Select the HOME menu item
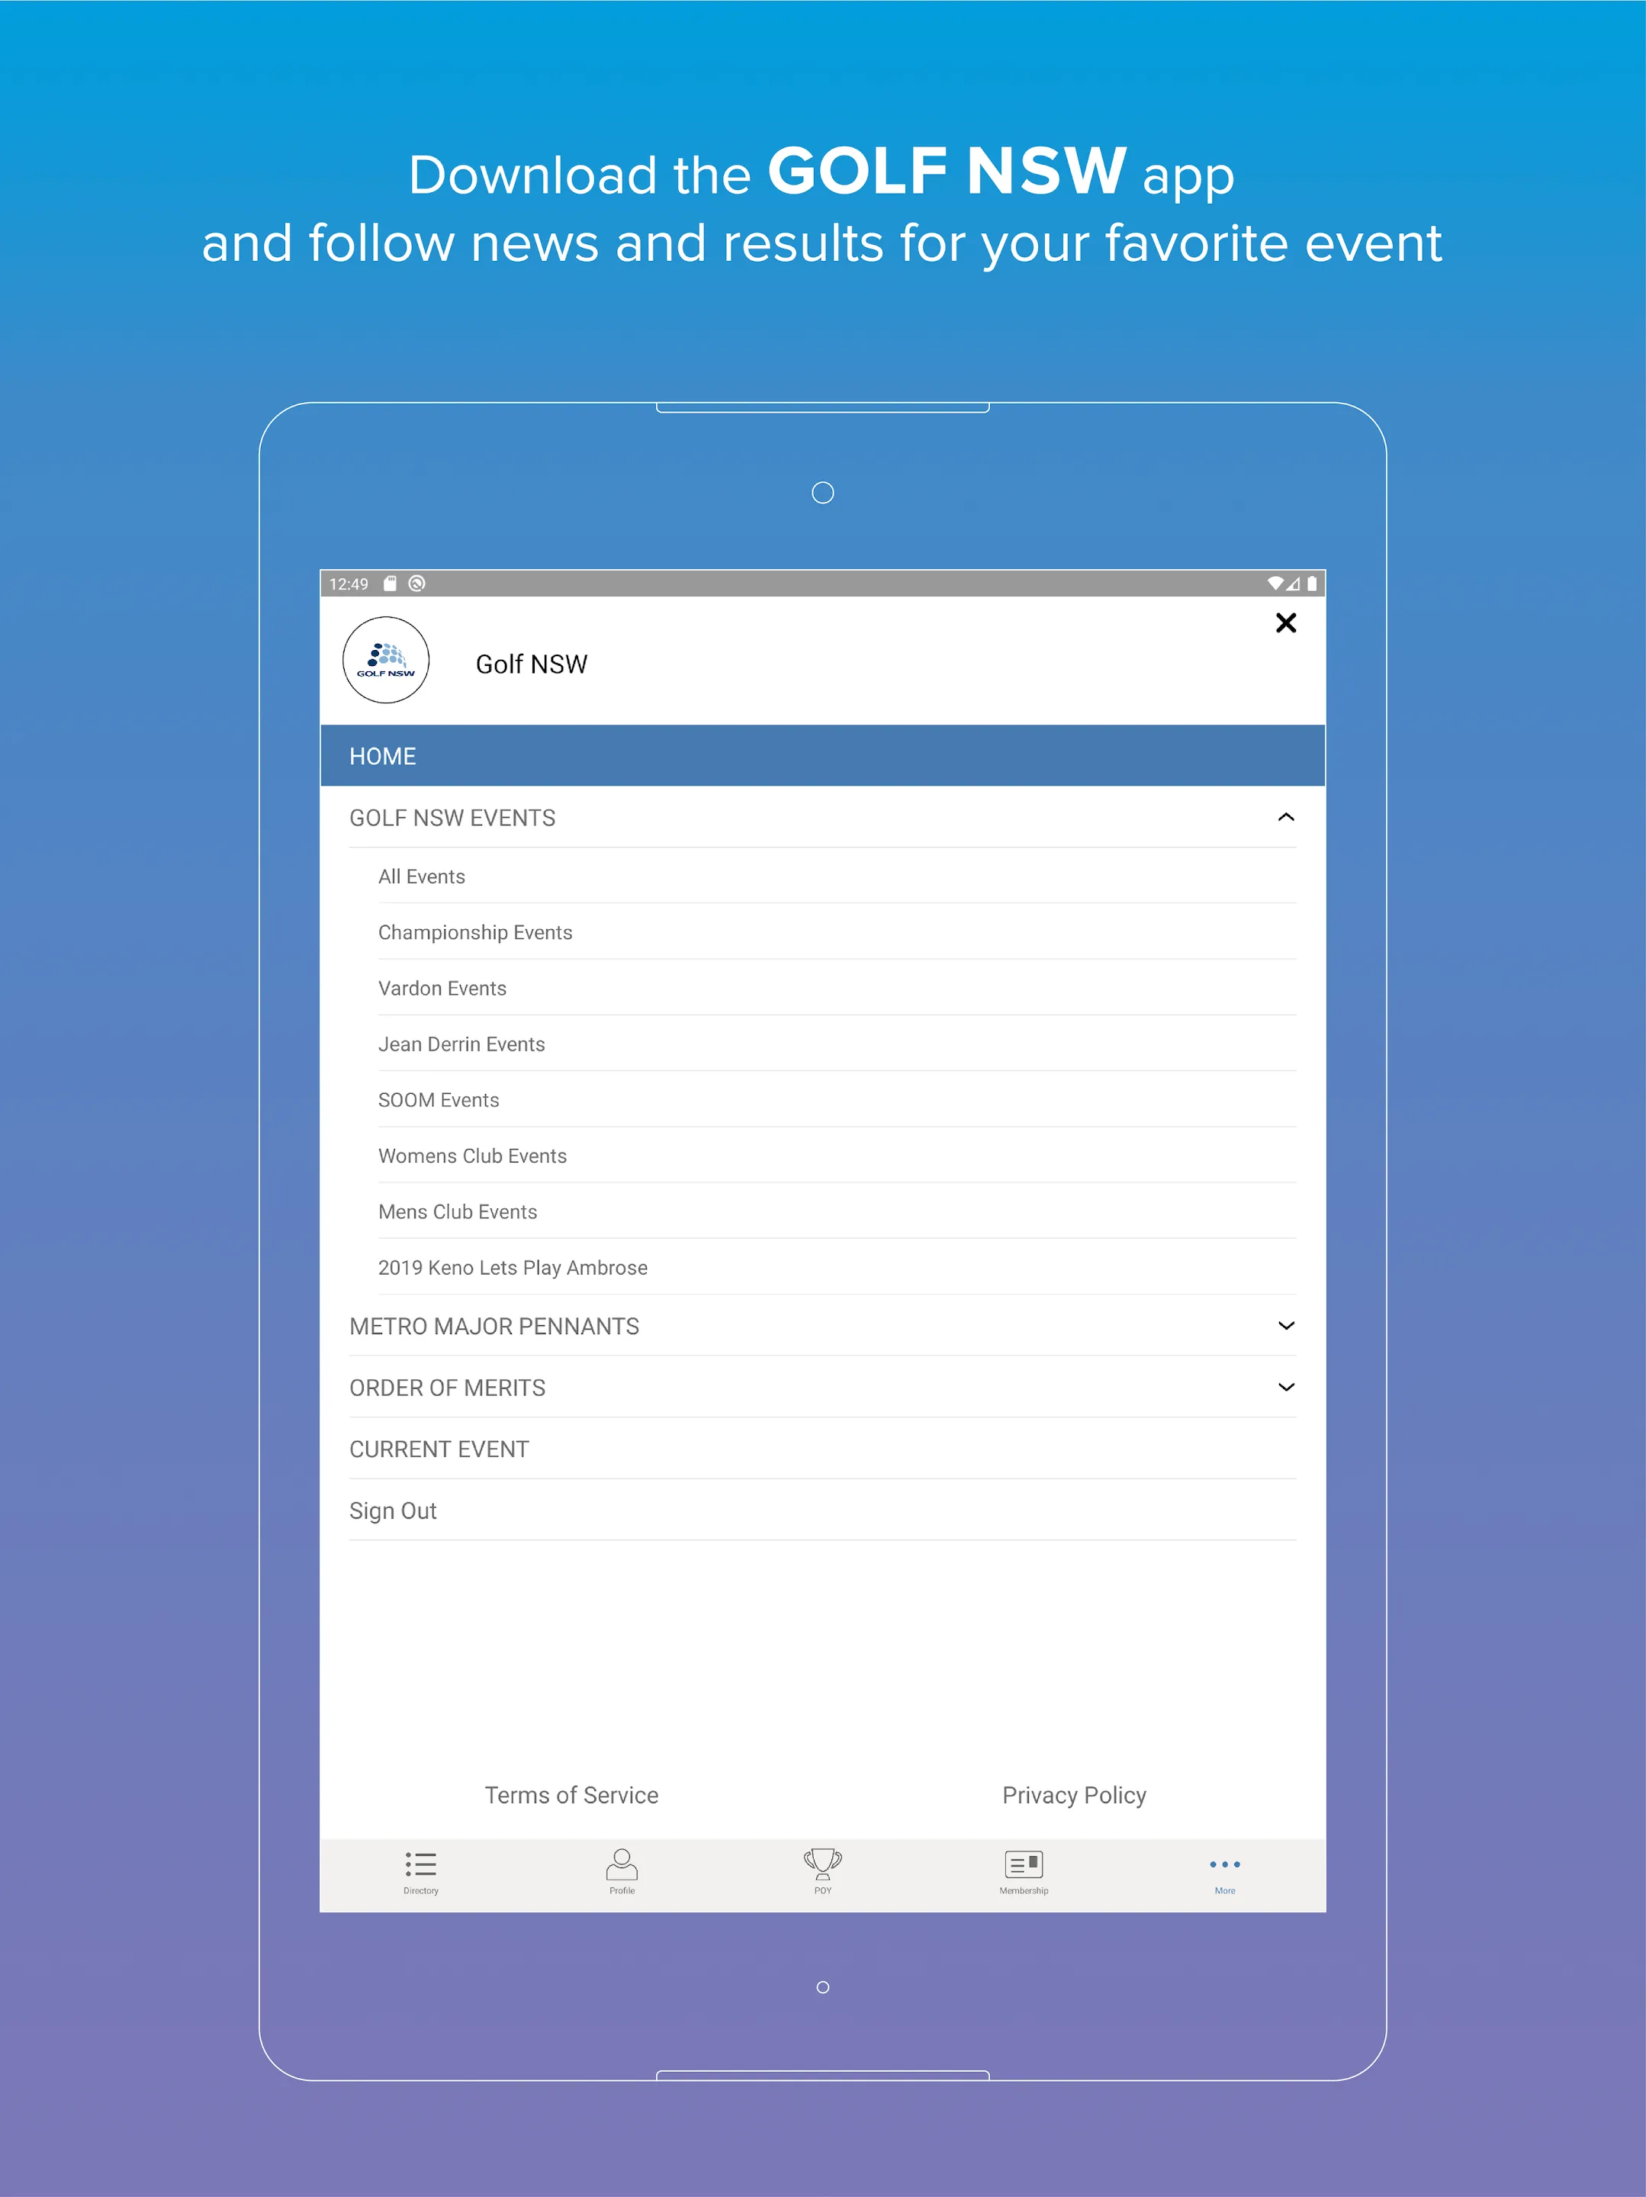 823,755
